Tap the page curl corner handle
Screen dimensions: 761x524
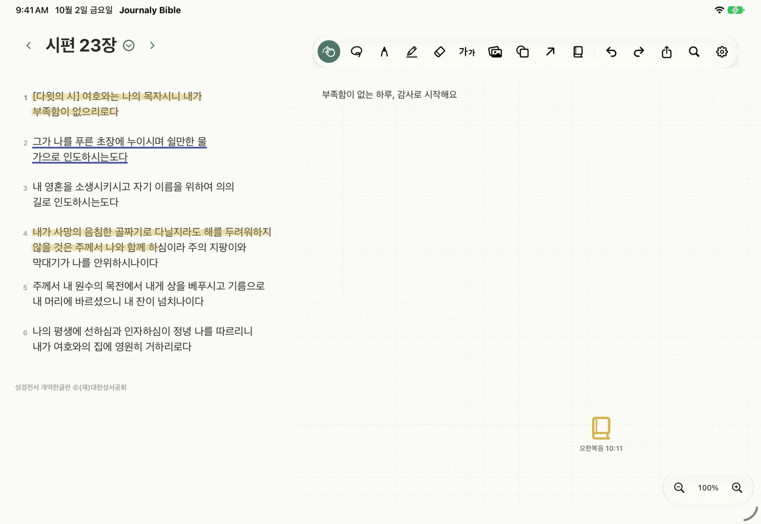click(750, 513)
